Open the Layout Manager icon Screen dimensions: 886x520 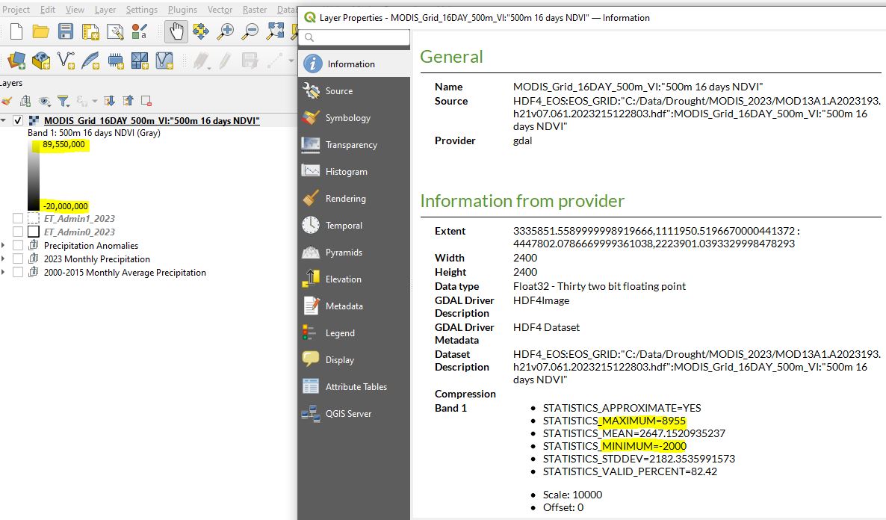tap(115, 31)
